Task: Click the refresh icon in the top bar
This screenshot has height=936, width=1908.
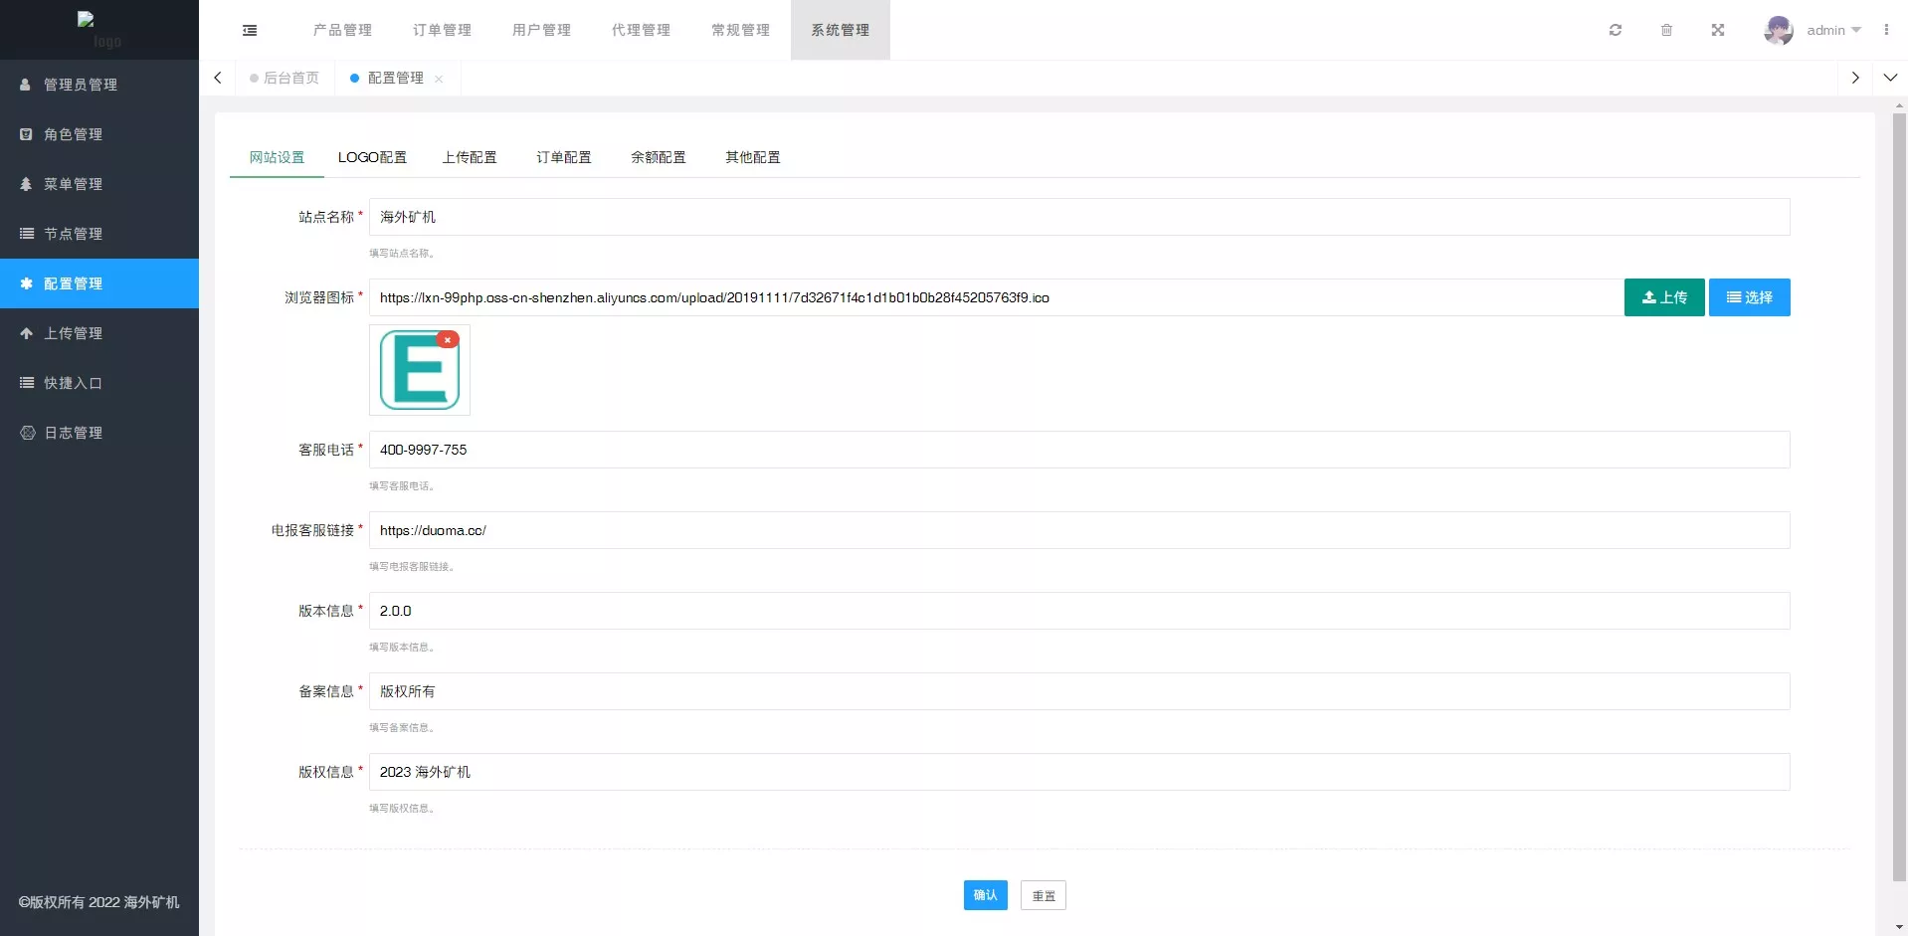Action: (1616, 30)
